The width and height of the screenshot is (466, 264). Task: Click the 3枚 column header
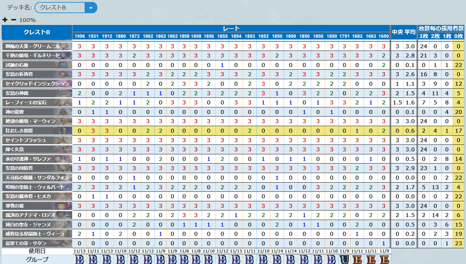(x=423, y=36)
